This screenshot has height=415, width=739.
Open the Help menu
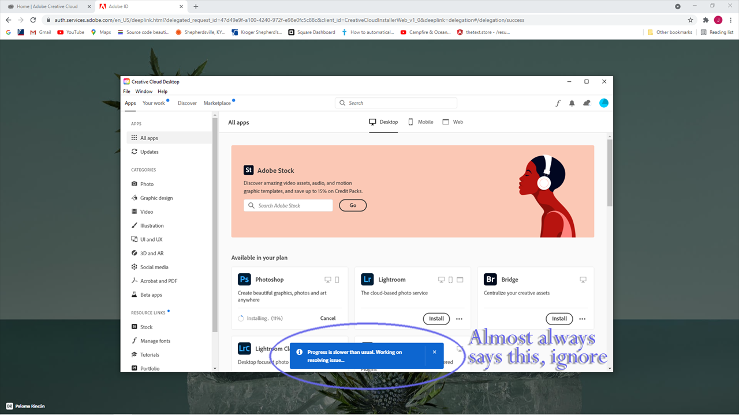tap(163, 91)
